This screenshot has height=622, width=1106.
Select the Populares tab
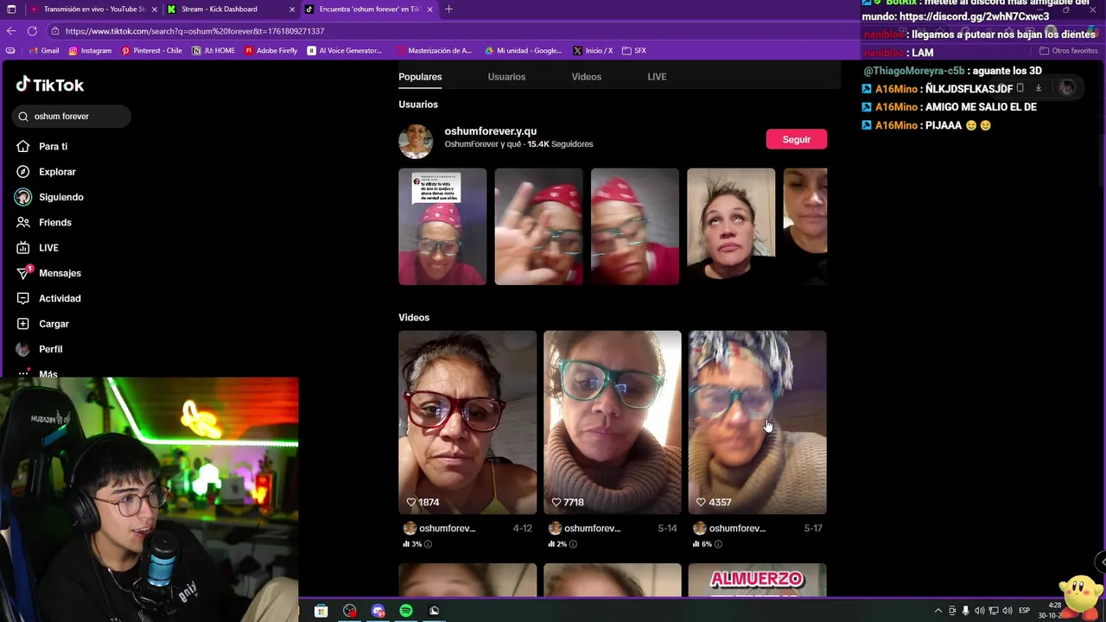(420, 77)
